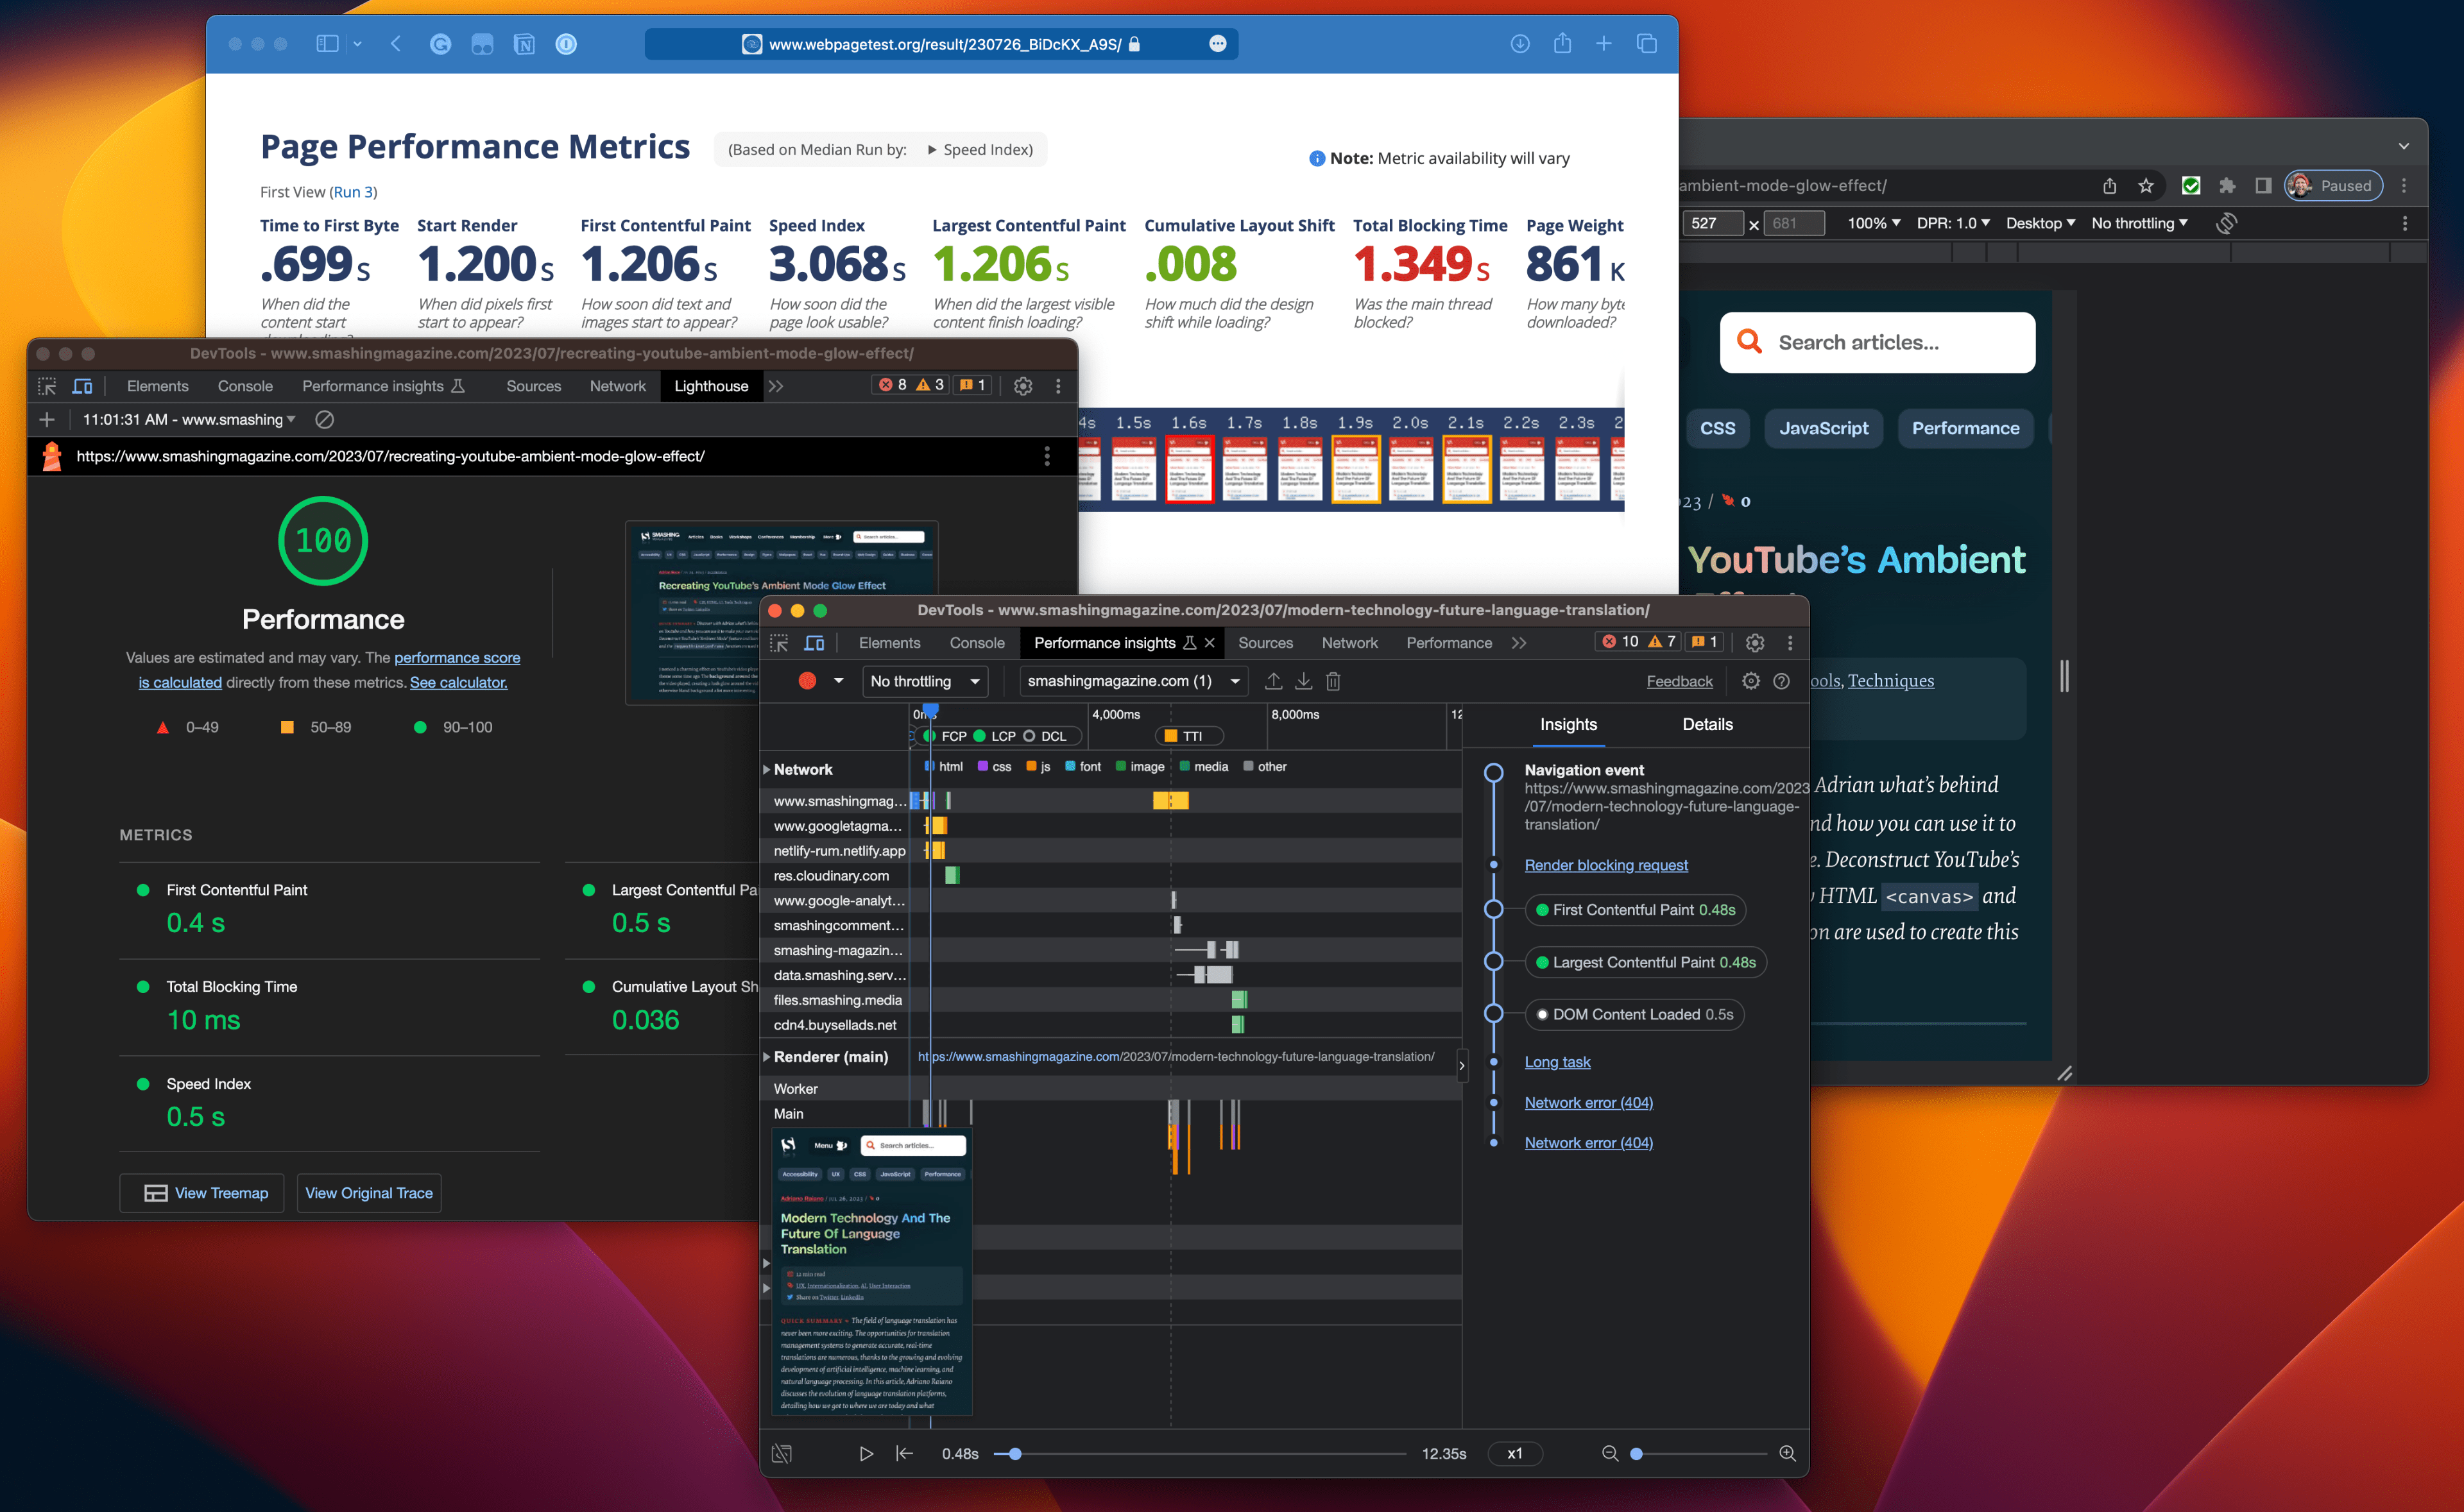Clear the Lighthouse report with the block icon
The width and height of the screenshot is (2464, 1512).
tap(324, 419)
